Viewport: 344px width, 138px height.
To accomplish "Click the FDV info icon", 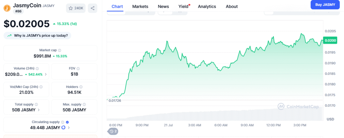I will point(78,68).
